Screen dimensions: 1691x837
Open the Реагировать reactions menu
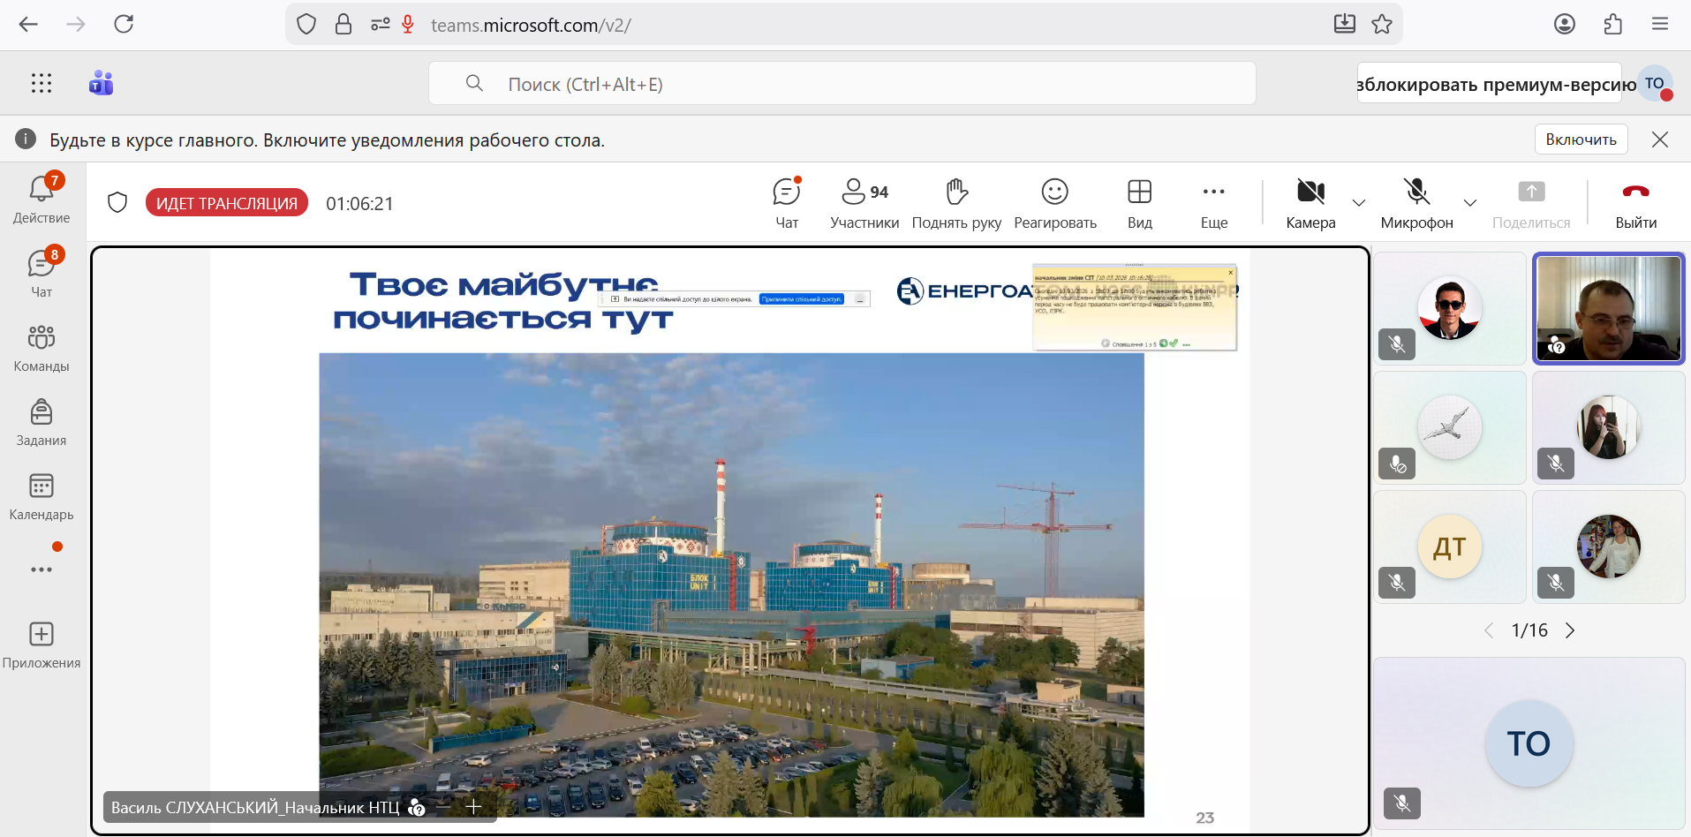coord(1054,203)
